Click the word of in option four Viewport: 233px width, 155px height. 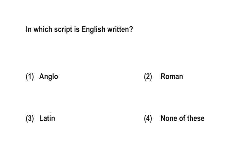point(182,118)
